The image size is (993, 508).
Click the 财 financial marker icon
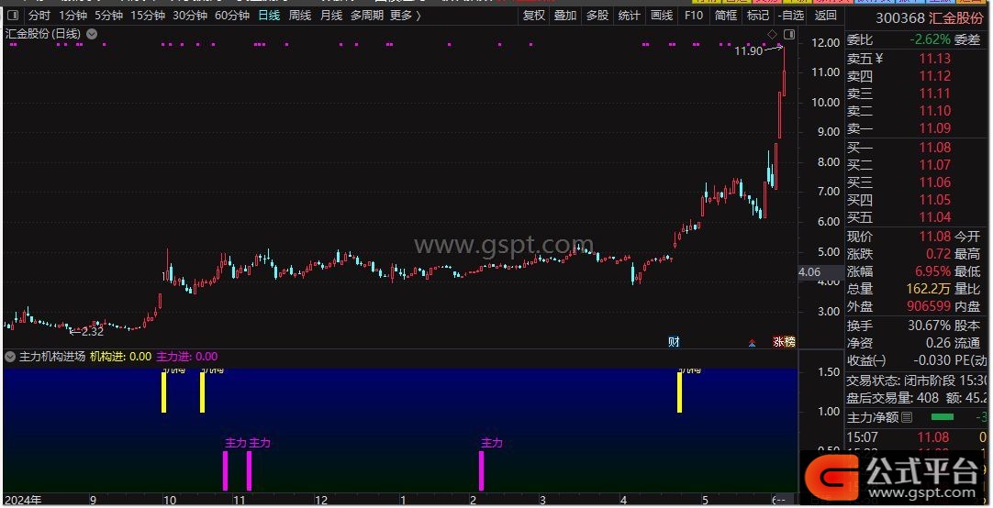pos(675,342)
